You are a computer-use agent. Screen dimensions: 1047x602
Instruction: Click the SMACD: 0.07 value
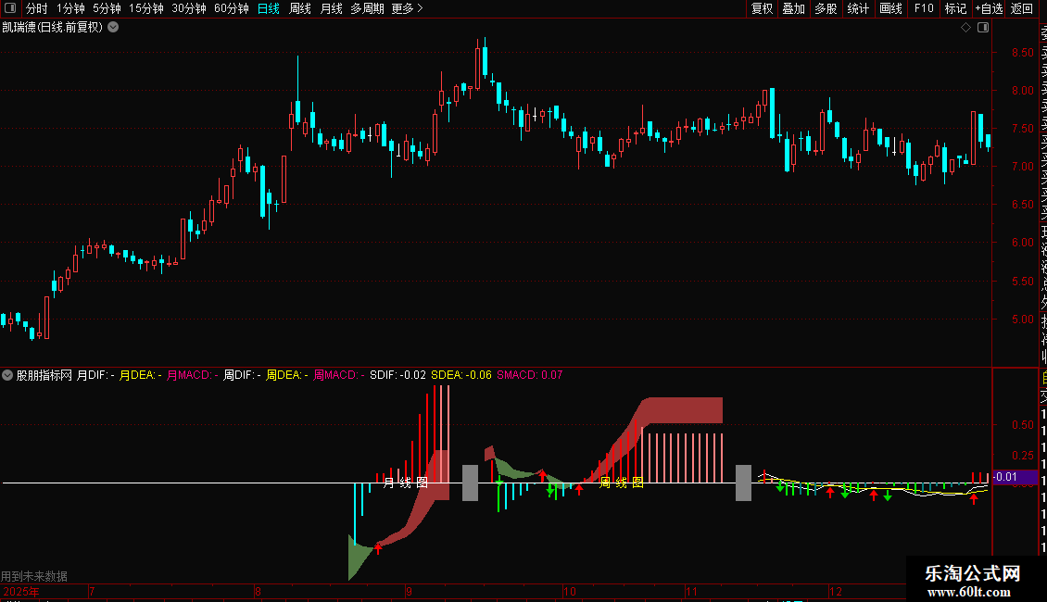(x=529, y=375)
